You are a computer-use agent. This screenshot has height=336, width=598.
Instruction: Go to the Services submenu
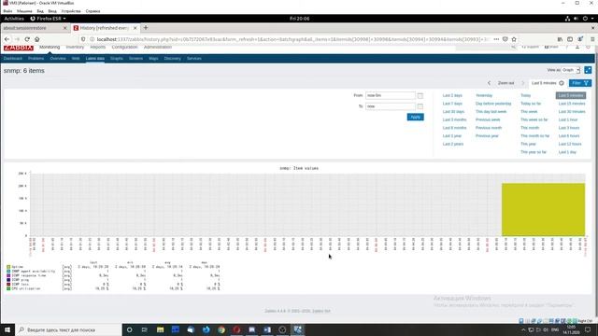(194, 59)
